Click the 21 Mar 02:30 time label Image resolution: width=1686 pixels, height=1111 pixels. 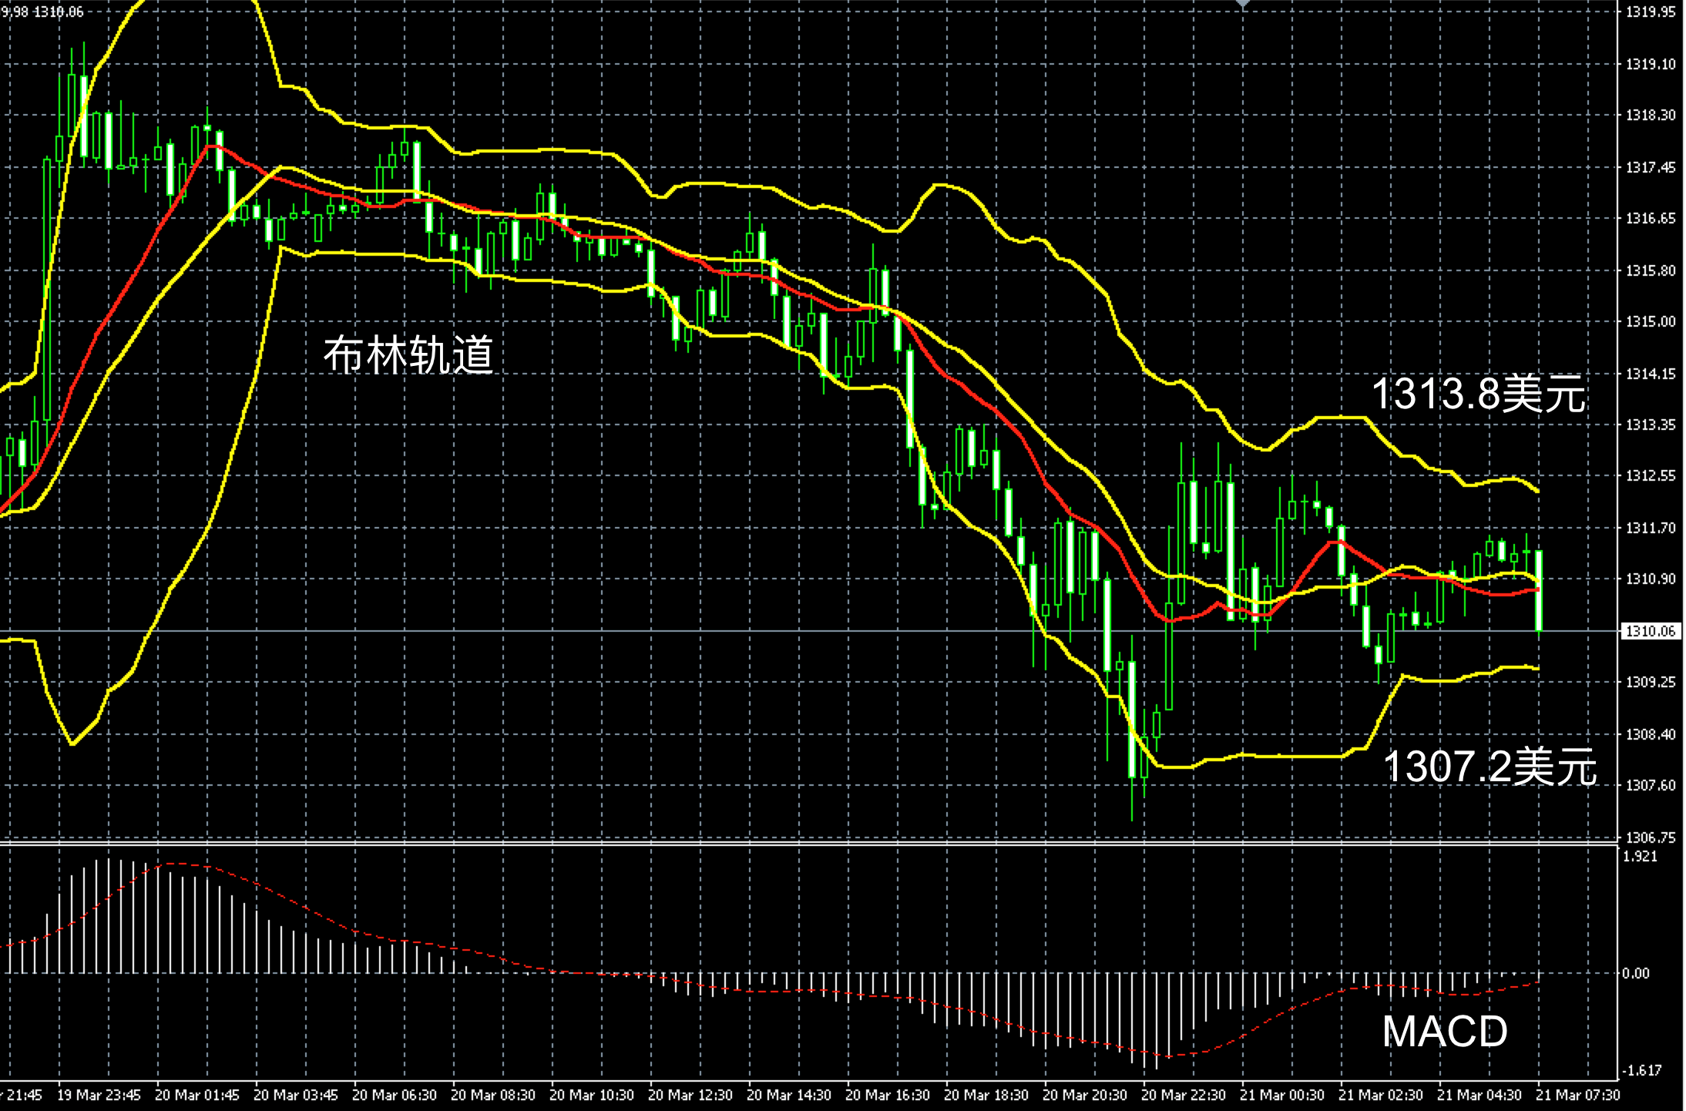pos(1381,1095)
